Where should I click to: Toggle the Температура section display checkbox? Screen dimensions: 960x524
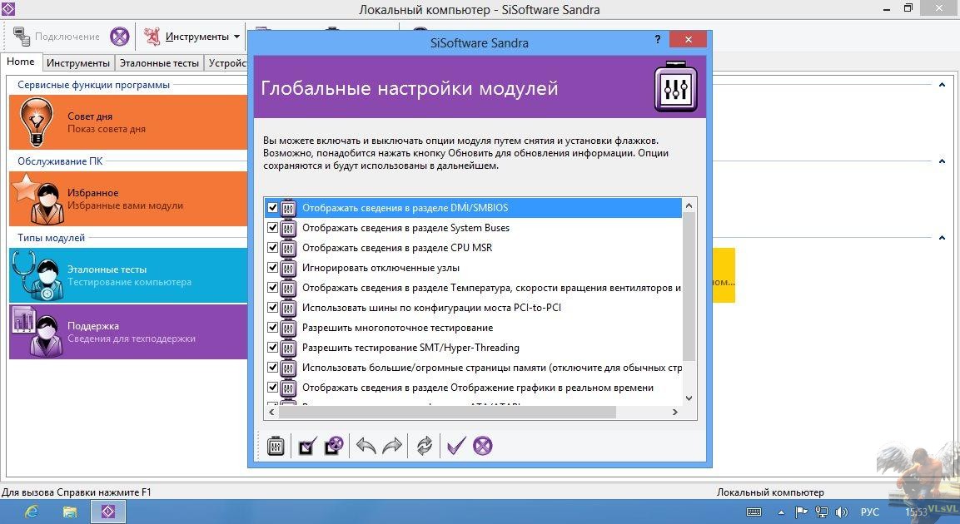coord(272,288)
